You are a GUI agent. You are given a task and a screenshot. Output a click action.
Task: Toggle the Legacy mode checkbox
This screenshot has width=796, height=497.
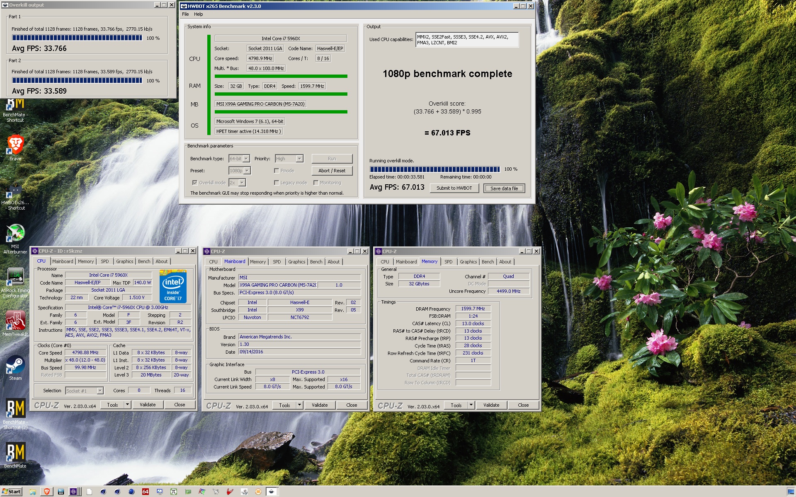pyautogui.click(x=277, y=183)
